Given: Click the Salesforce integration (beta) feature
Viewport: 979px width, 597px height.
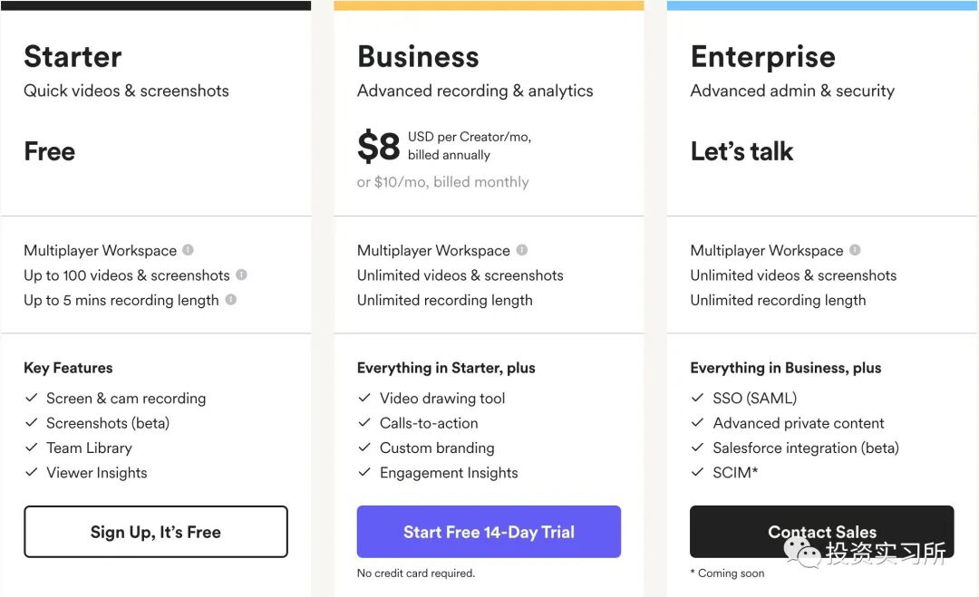Looking at the screenshot, I should point(806,448).
